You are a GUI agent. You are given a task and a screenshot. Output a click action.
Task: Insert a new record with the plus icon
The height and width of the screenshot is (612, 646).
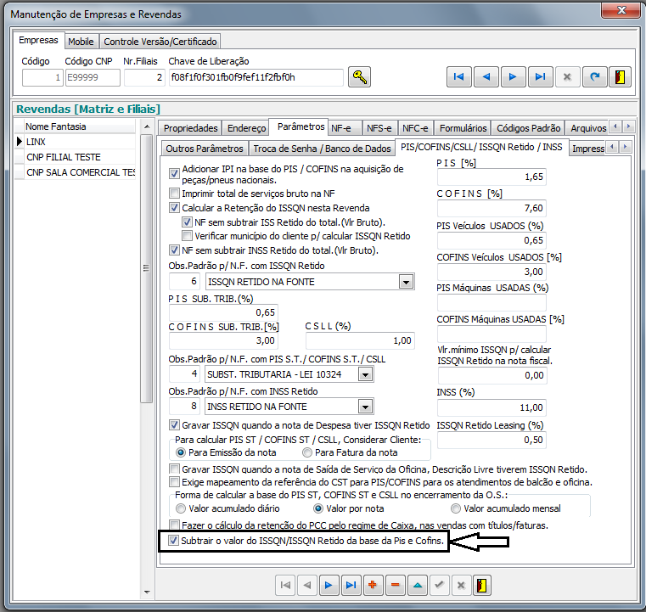[x=374, y=585]
